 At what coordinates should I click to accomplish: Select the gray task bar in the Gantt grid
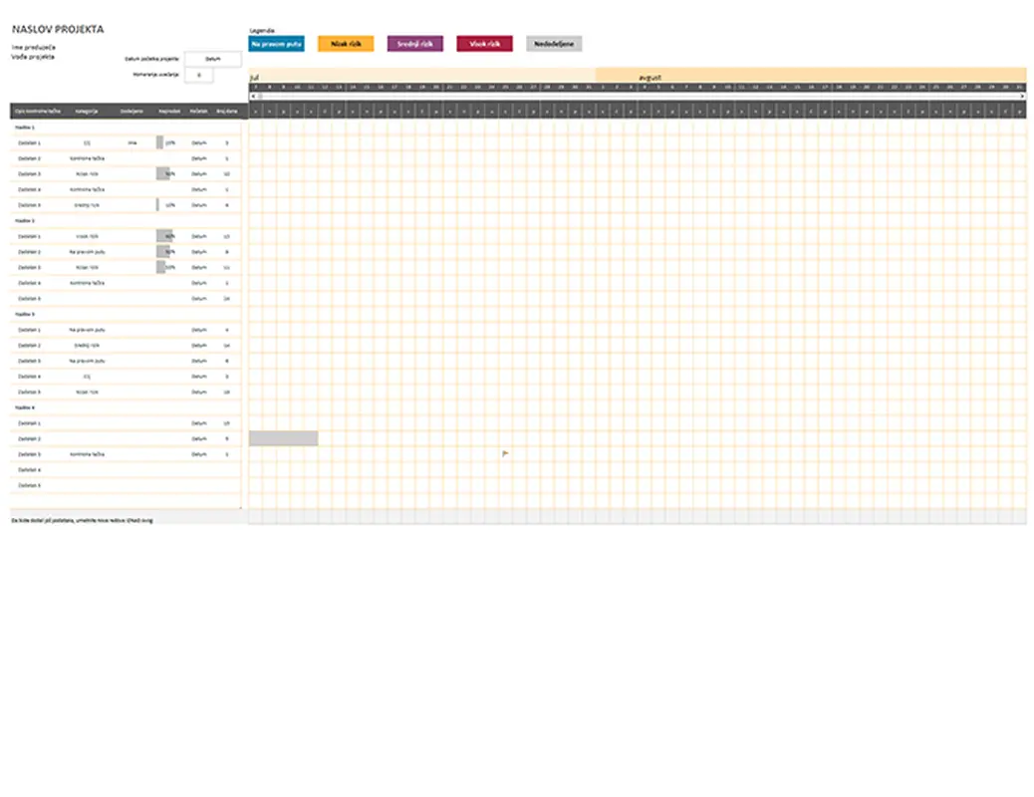(x=283, y=438)
